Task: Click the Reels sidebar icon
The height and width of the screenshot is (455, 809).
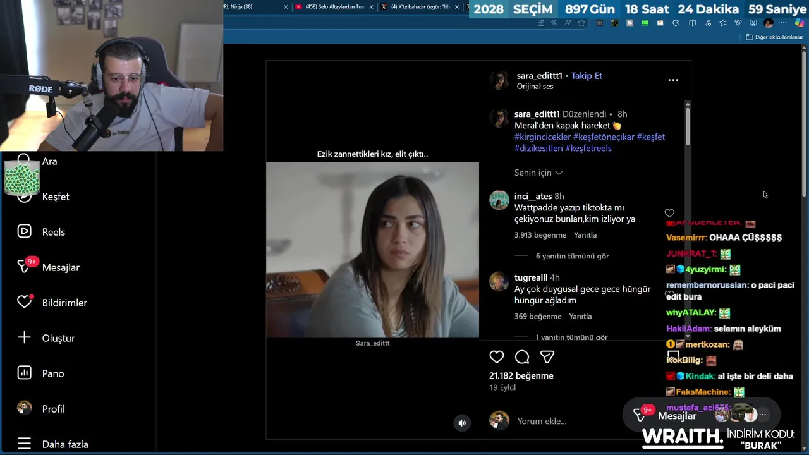Action: 24,232
